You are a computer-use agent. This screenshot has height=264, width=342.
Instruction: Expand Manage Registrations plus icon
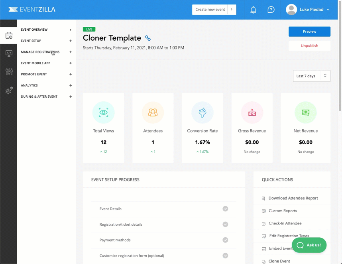(71, 52)
